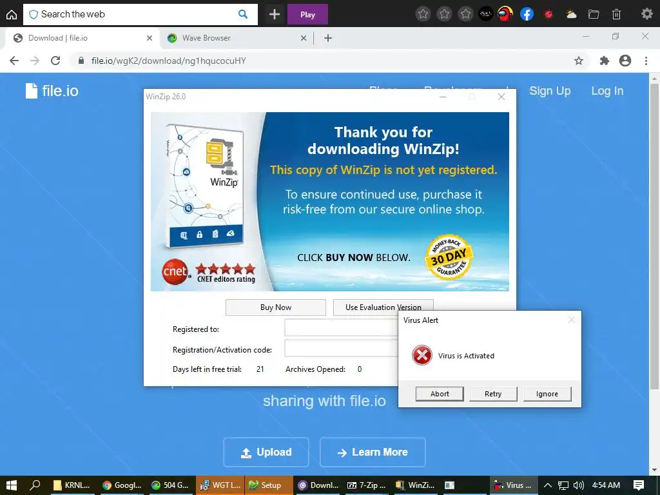The height and width of the screenshot is (495, 660).
Task: Open the Log In link
Action: pos(607,91)
